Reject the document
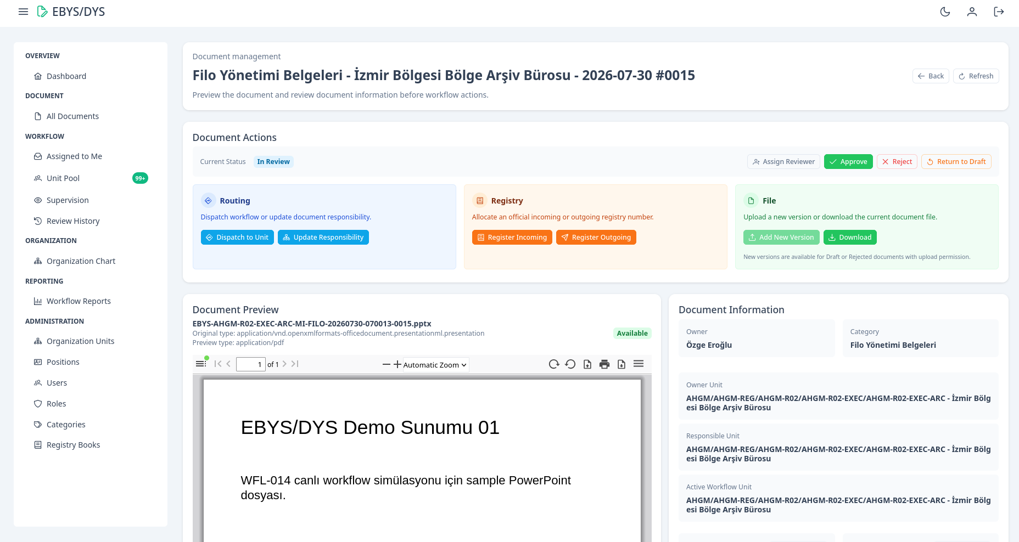This screenshot has height=542, width=1019. point(897,162)
